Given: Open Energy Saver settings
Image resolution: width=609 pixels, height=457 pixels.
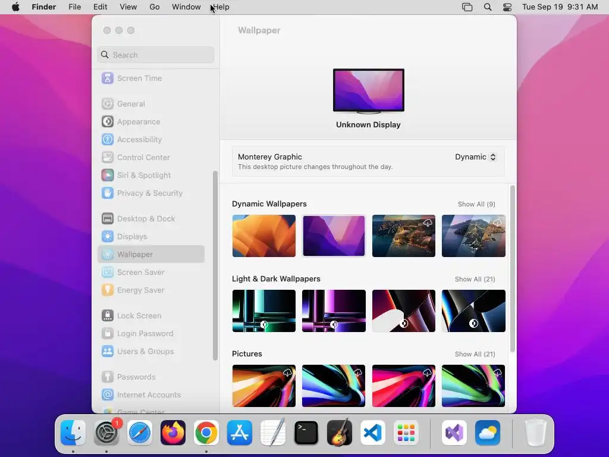Looking at the screenshot, I should [151, 290].
